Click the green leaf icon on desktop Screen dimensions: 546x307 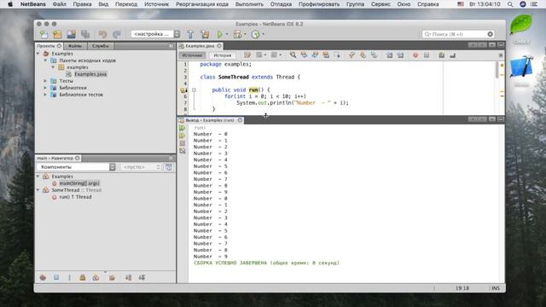click(521, 24)
